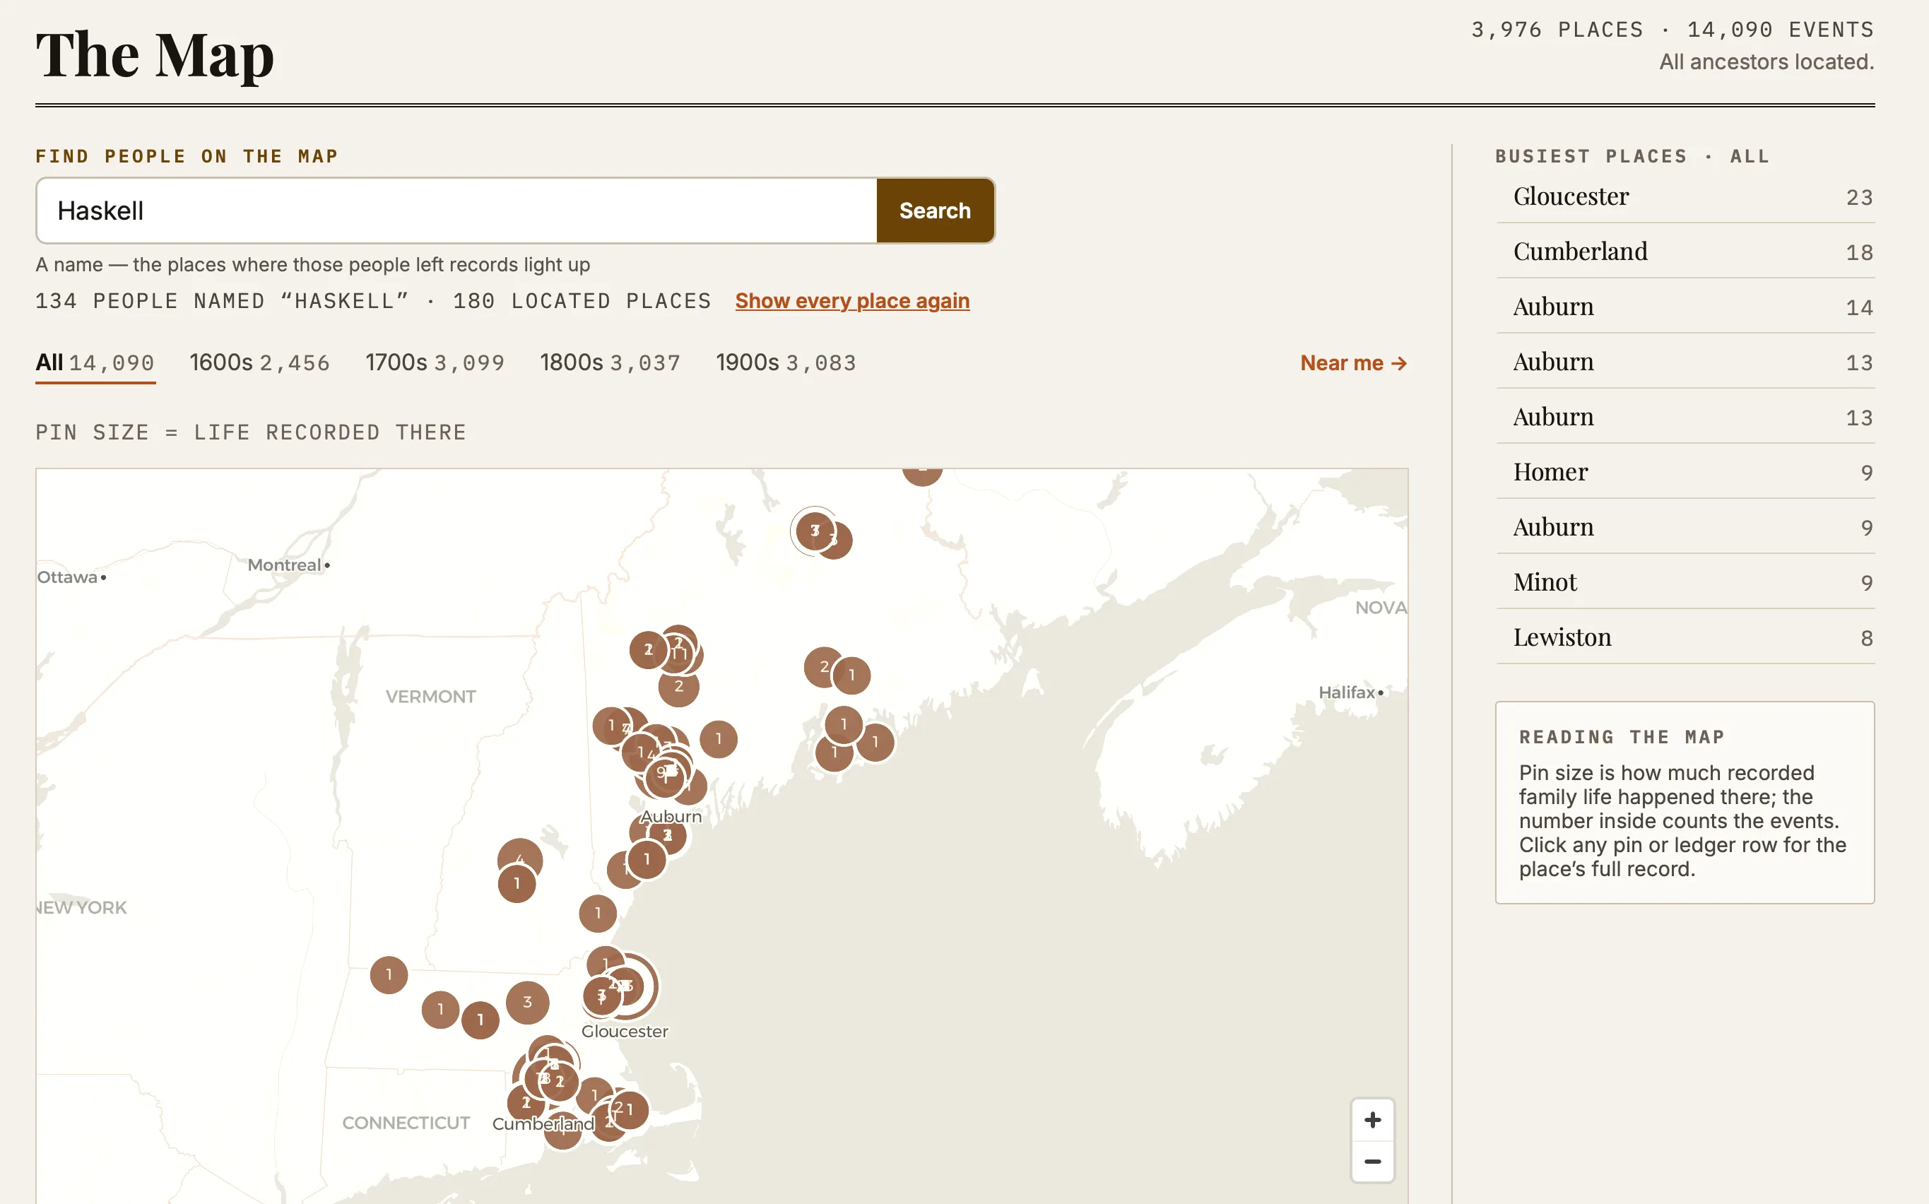This screenshot has height=1204, width=1929.
Task: Click the pin marked 3 near Massachusetts border
Action: (x=527, y=1003)
